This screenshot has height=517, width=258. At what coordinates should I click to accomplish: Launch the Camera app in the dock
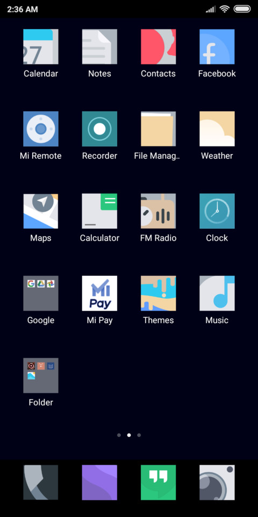[217, 483]
